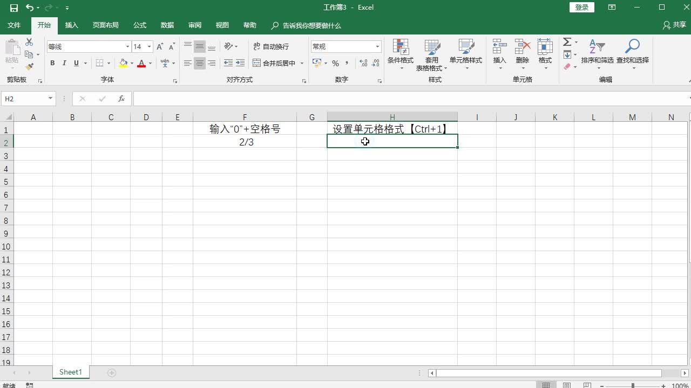Select the Format Painter brush icon
This screenshot has width=691, height=388.
pos(29,67)
